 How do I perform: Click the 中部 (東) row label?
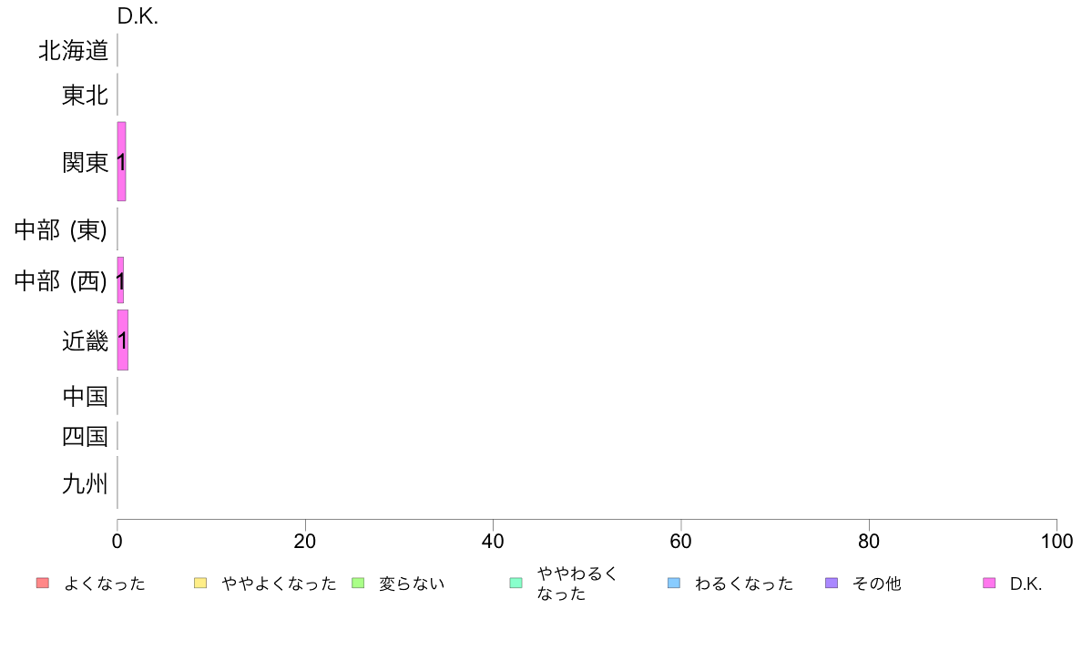61,229
